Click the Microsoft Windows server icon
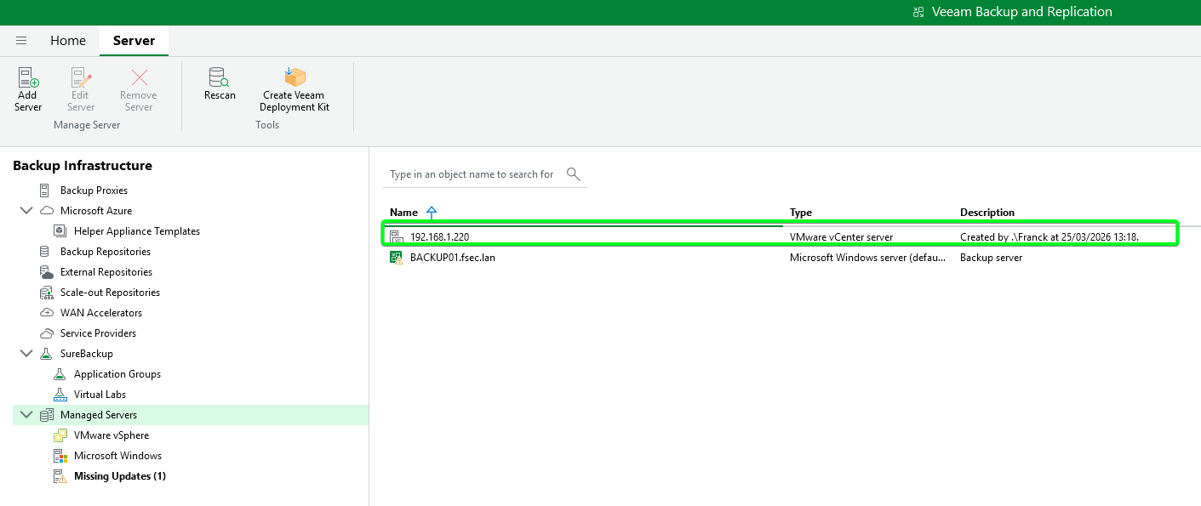The width and height of the screenshot is (1201, 506). coord(60,456)
